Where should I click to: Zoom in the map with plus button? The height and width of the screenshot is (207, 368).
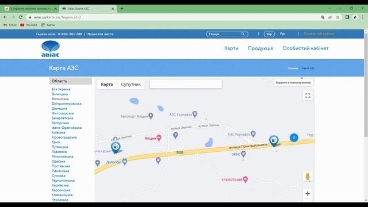pos(308,194)
